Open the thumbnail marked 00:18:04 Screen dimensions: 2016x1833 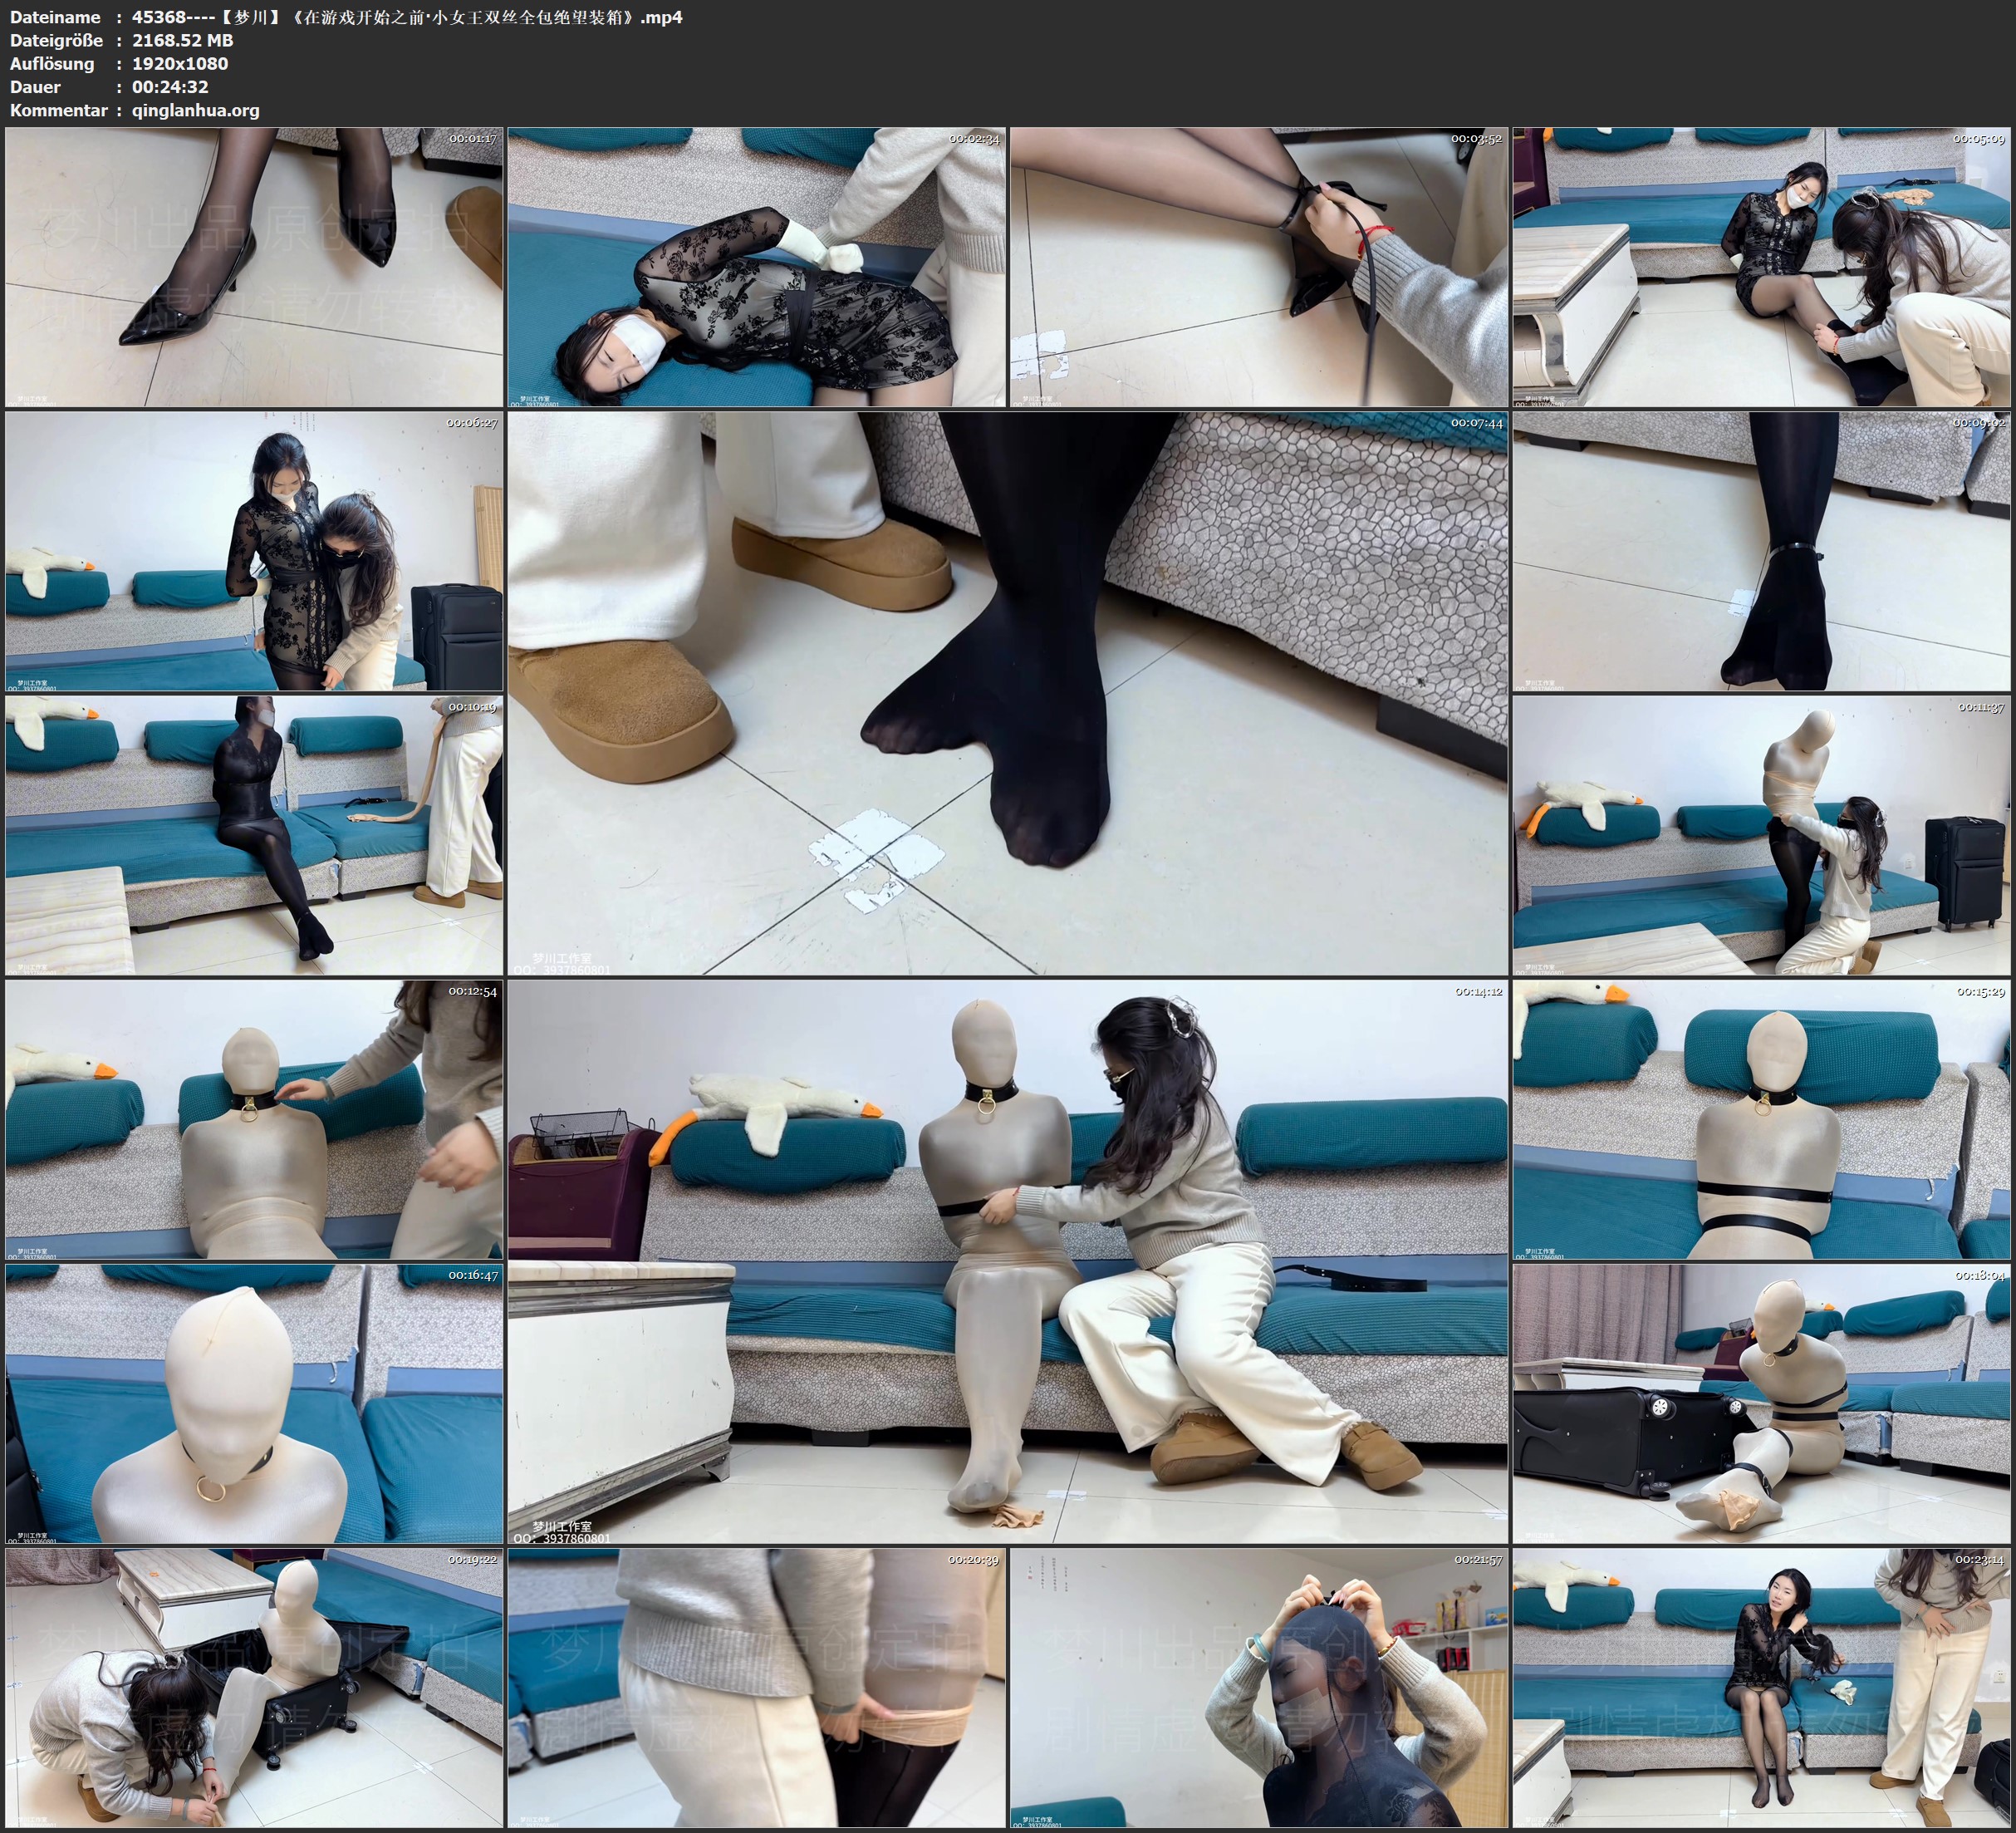pyautogui.click(x=1760, y=1403)
